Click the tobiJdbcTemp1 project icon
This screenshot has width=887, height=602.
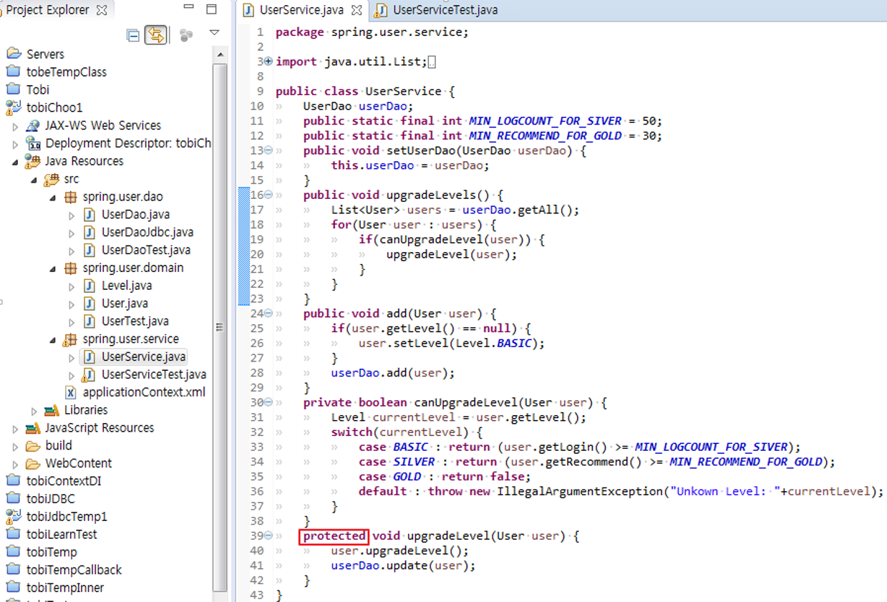point(14,516)
